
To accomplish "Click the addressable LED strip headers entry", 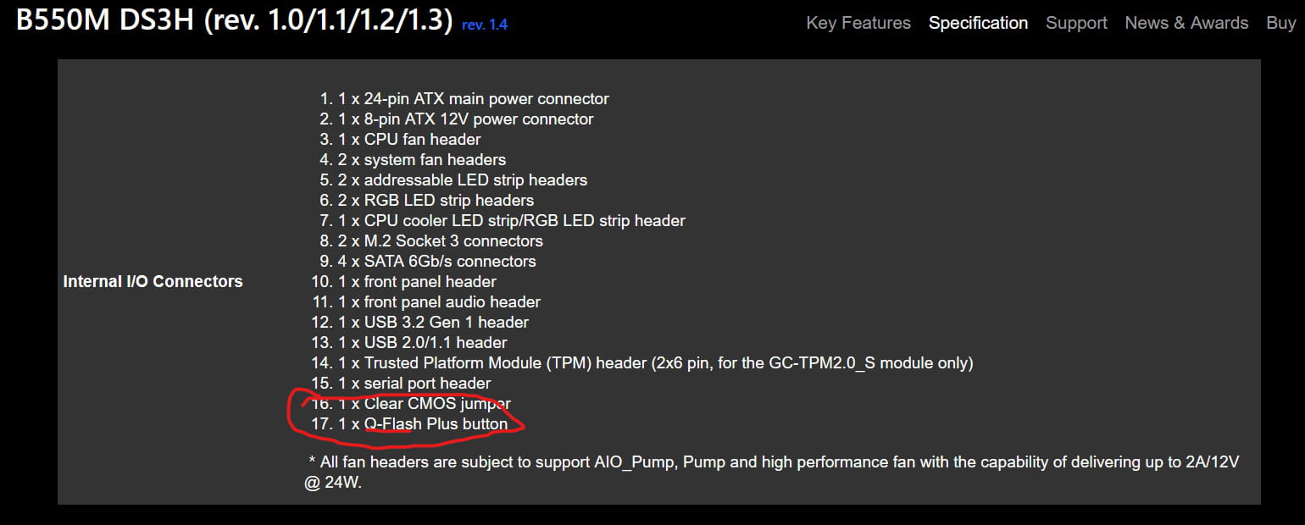I will coord(453,180).
